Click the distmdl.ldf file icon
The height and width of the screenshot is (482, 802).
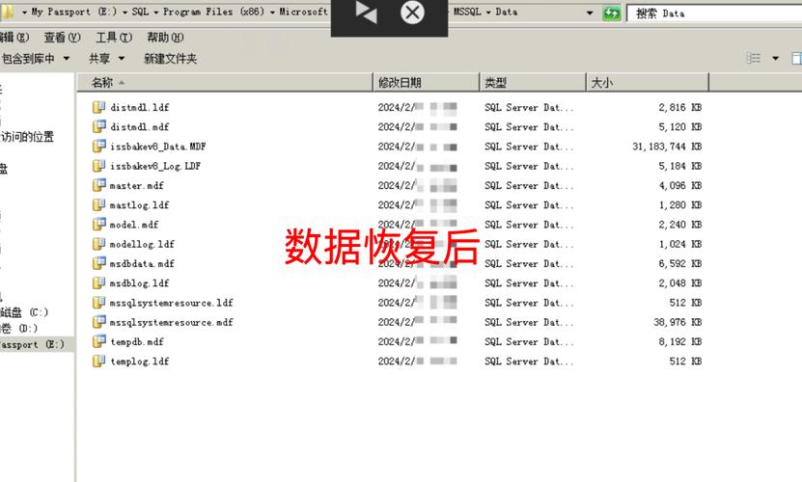tap(98, 107)
